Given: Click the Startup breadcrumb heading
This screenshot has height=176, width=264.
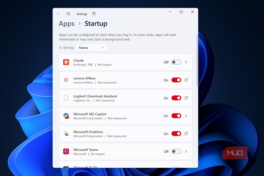Looking at the screenshot, I should 96,24.
